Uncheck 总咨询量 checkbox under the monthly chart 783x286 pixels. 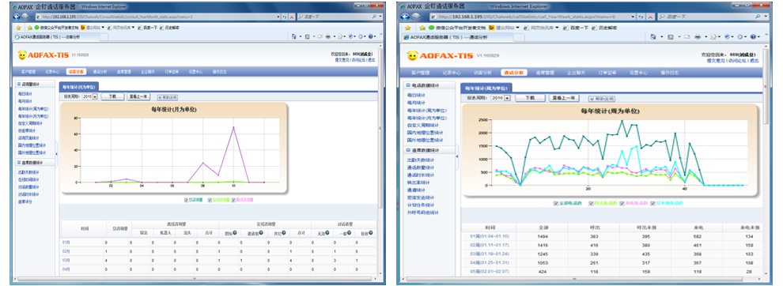pyautogui.click(x=187, y=200)
